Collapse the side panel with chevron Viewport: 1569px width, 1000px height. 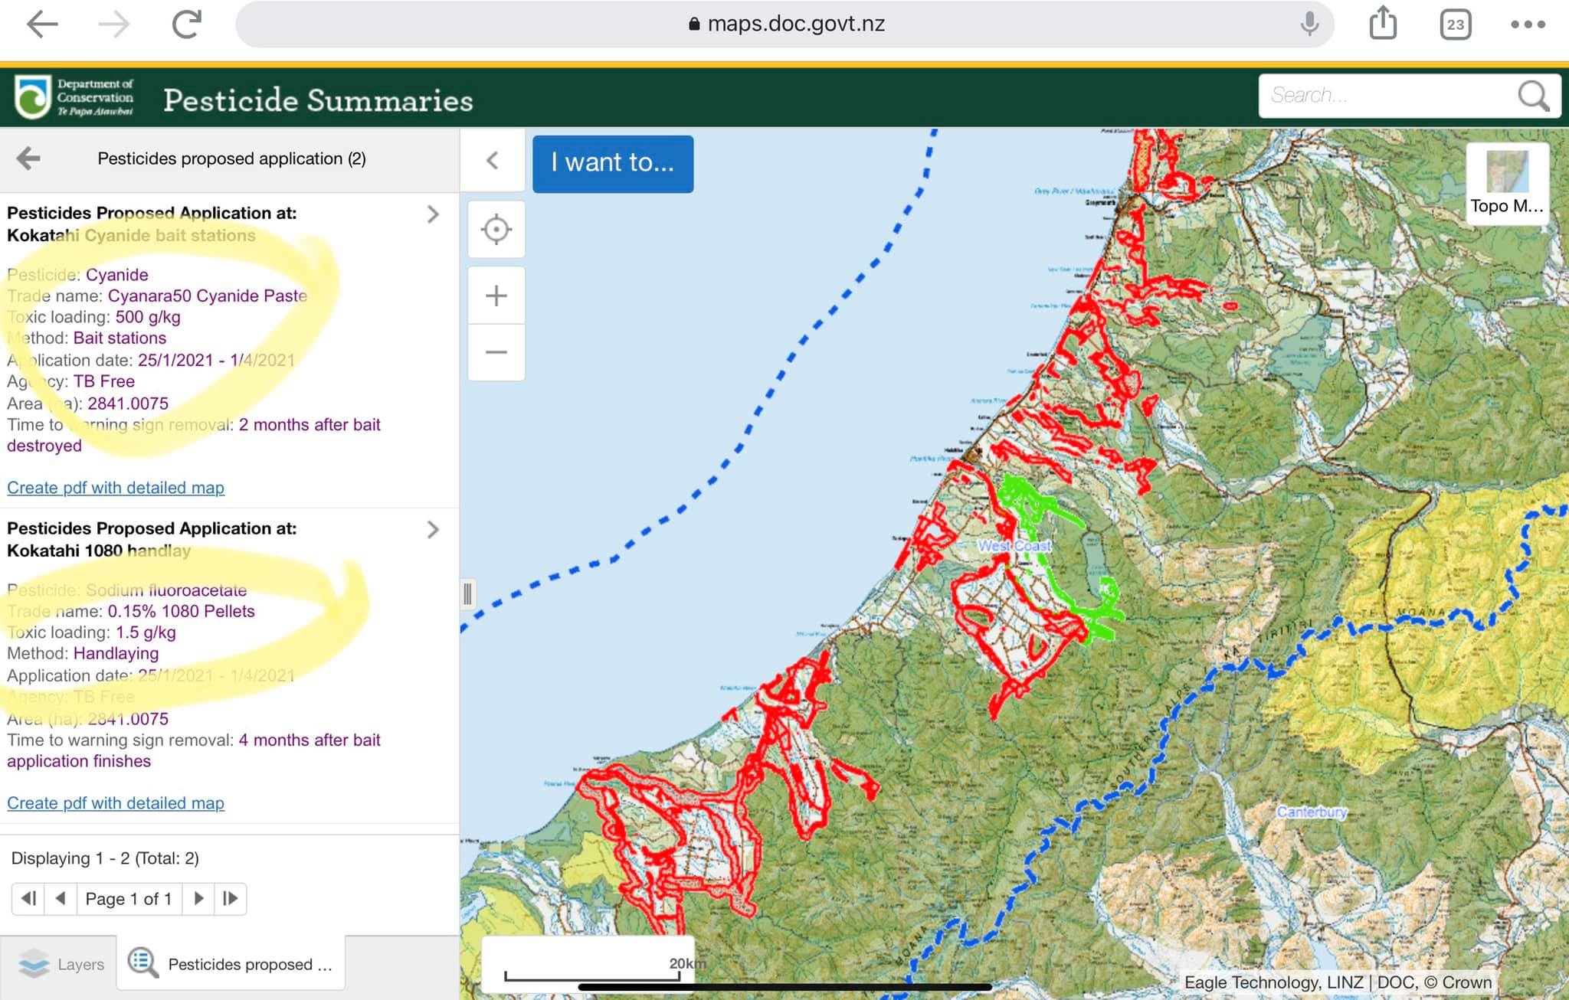pos(493,161)
